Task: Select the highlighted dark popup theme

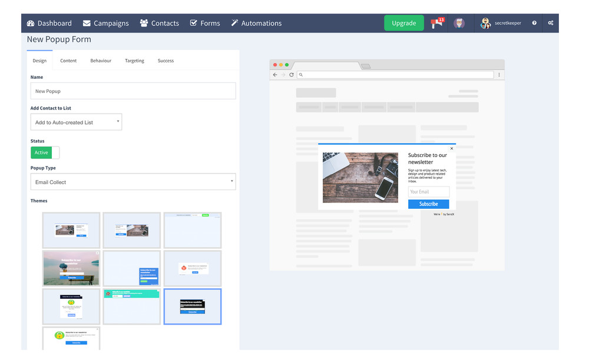Action: pyautogui.click(x=193, y=307)
